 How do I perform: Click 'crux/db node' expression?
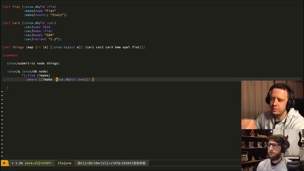tap(35, 72)
